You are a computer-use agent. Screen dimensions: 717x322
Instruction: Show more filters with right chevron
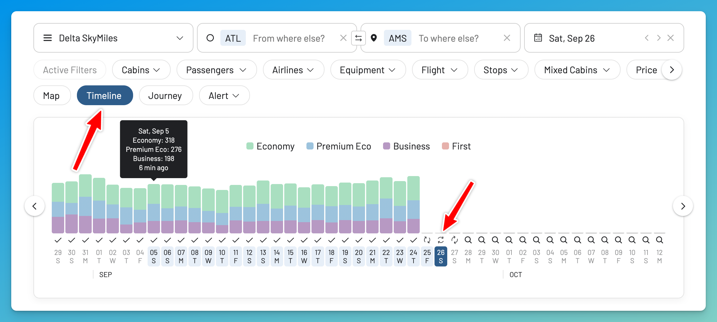672,70
